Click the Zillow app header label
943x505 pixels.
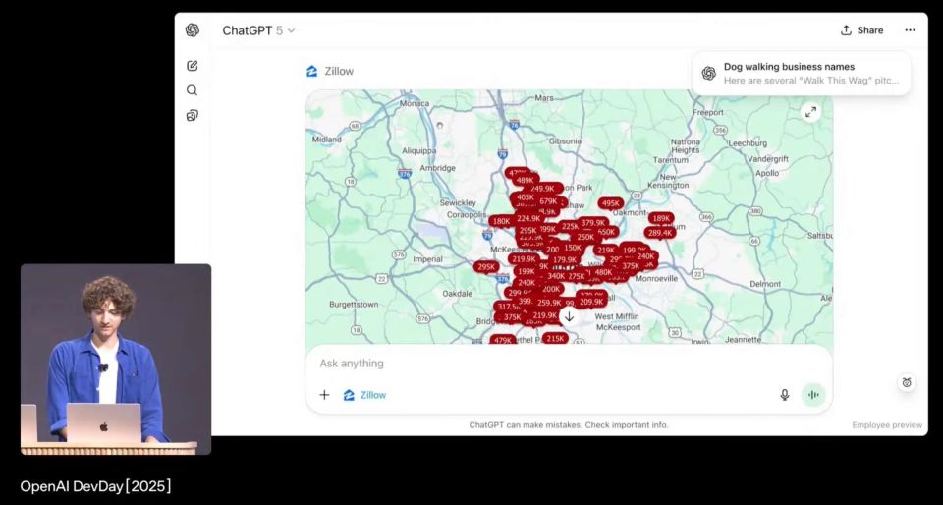click(x=330, y=71)
